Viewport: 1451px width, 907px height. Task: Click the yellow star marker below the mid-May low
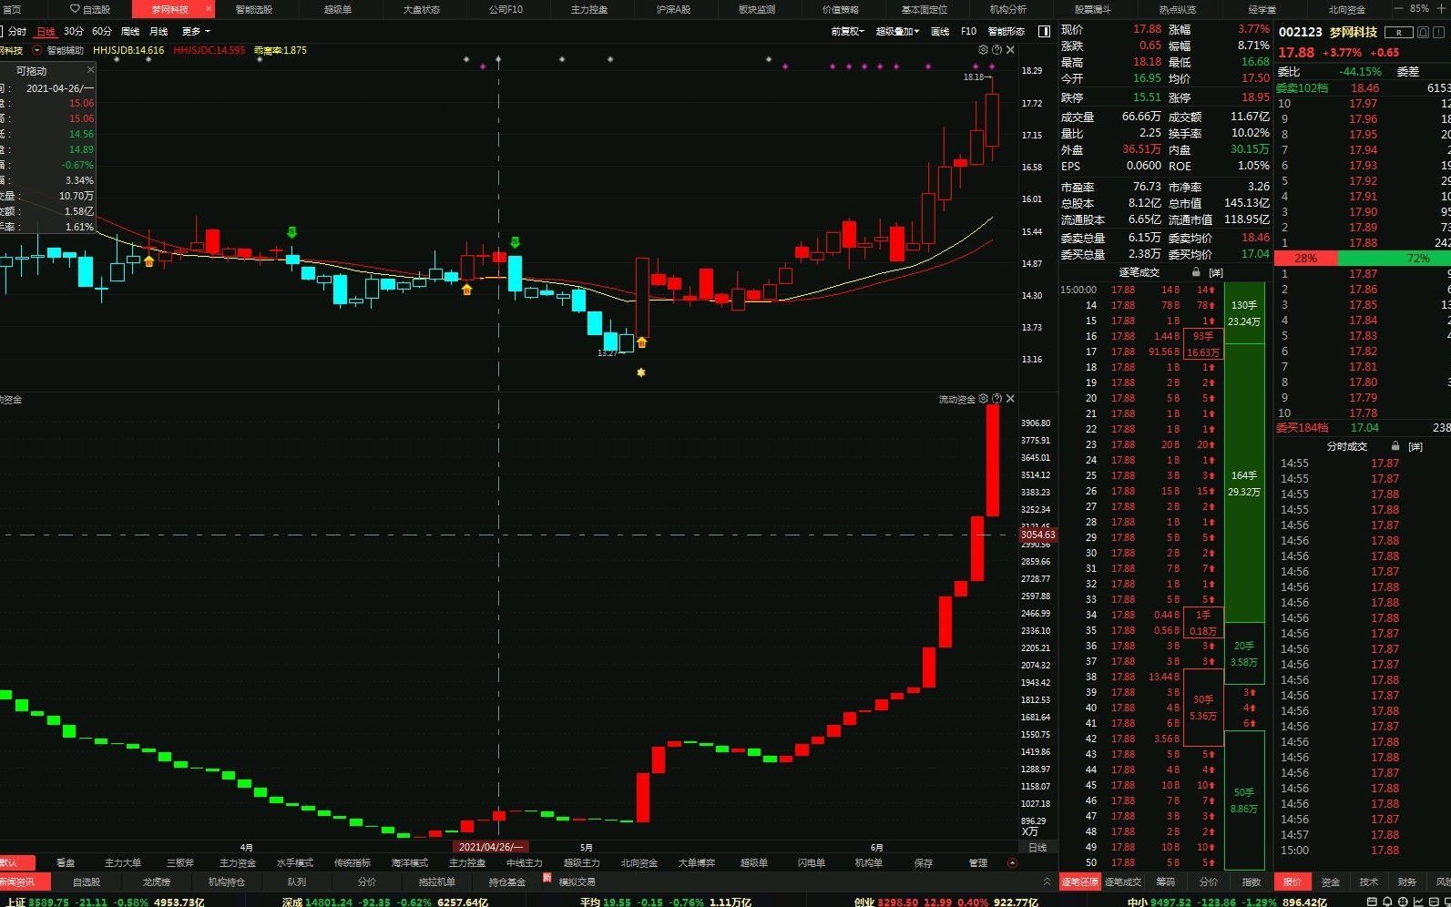[641, 372]
